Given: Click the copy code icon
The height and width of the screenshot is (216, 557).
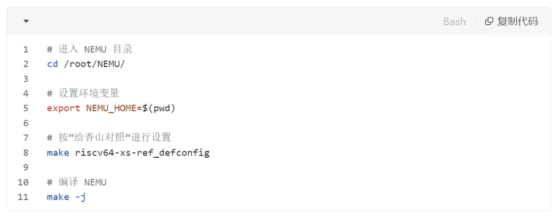Looking at the screenshot, I should point(489,21).
